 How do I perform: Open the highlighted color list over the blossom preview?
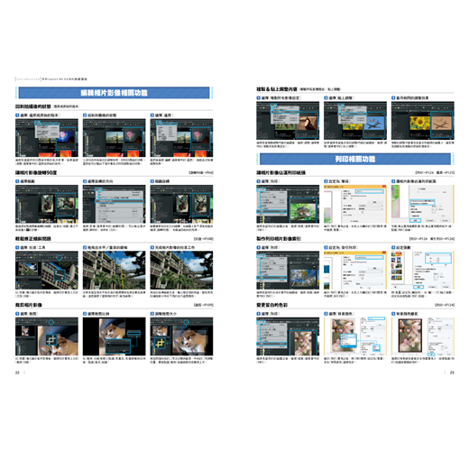click(x=348, y=340)
